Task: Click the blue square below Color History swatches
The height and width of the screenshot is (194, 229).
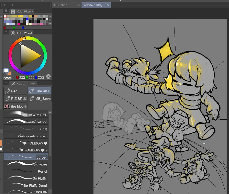Action: coord(23,27)
